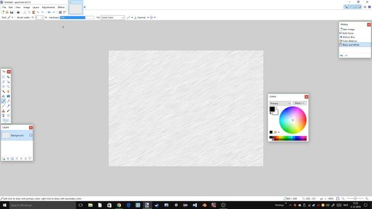372x209 pixels.
Task: Select the Color Picker tool
Action: pyautogui.click(x=8, y=106)
